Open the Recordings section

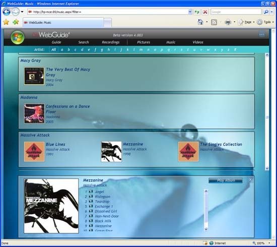pyautogui.click(x=111, y=42)
